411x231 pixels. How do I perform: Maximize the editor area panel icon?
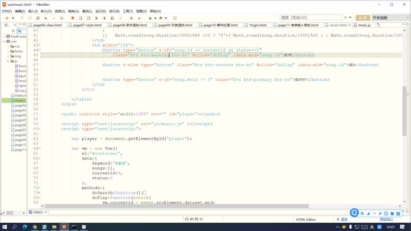[407, 25]
